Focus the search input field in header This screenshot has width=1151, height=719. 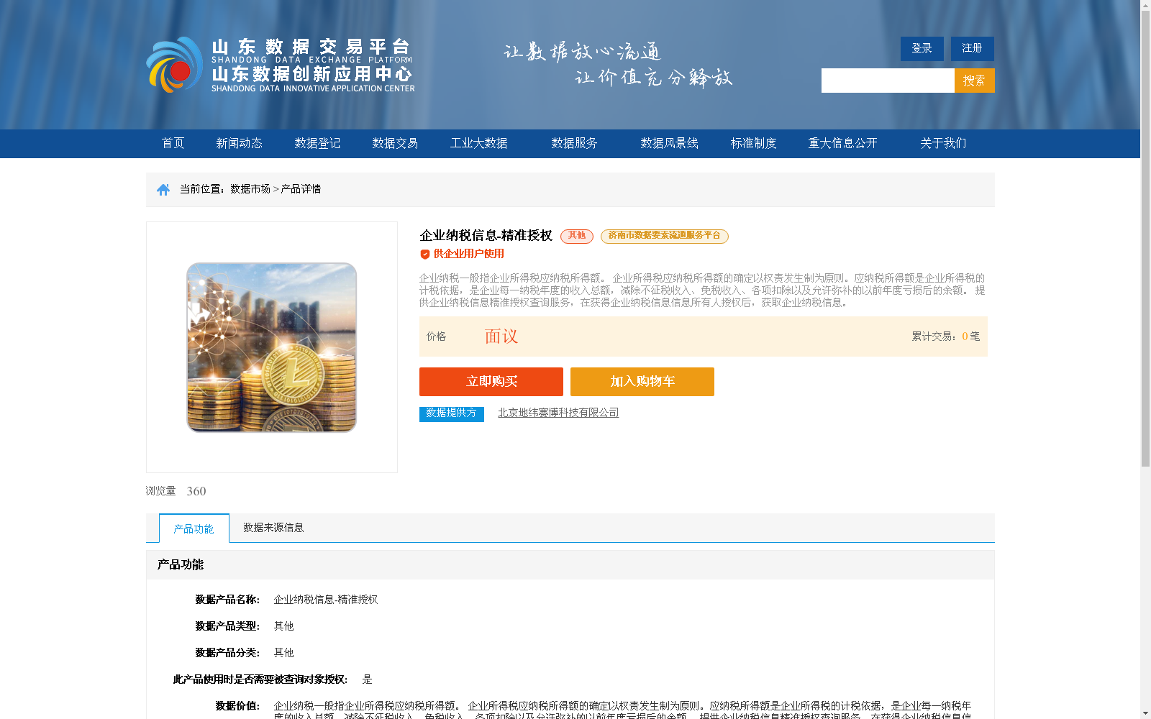point(888,81)
